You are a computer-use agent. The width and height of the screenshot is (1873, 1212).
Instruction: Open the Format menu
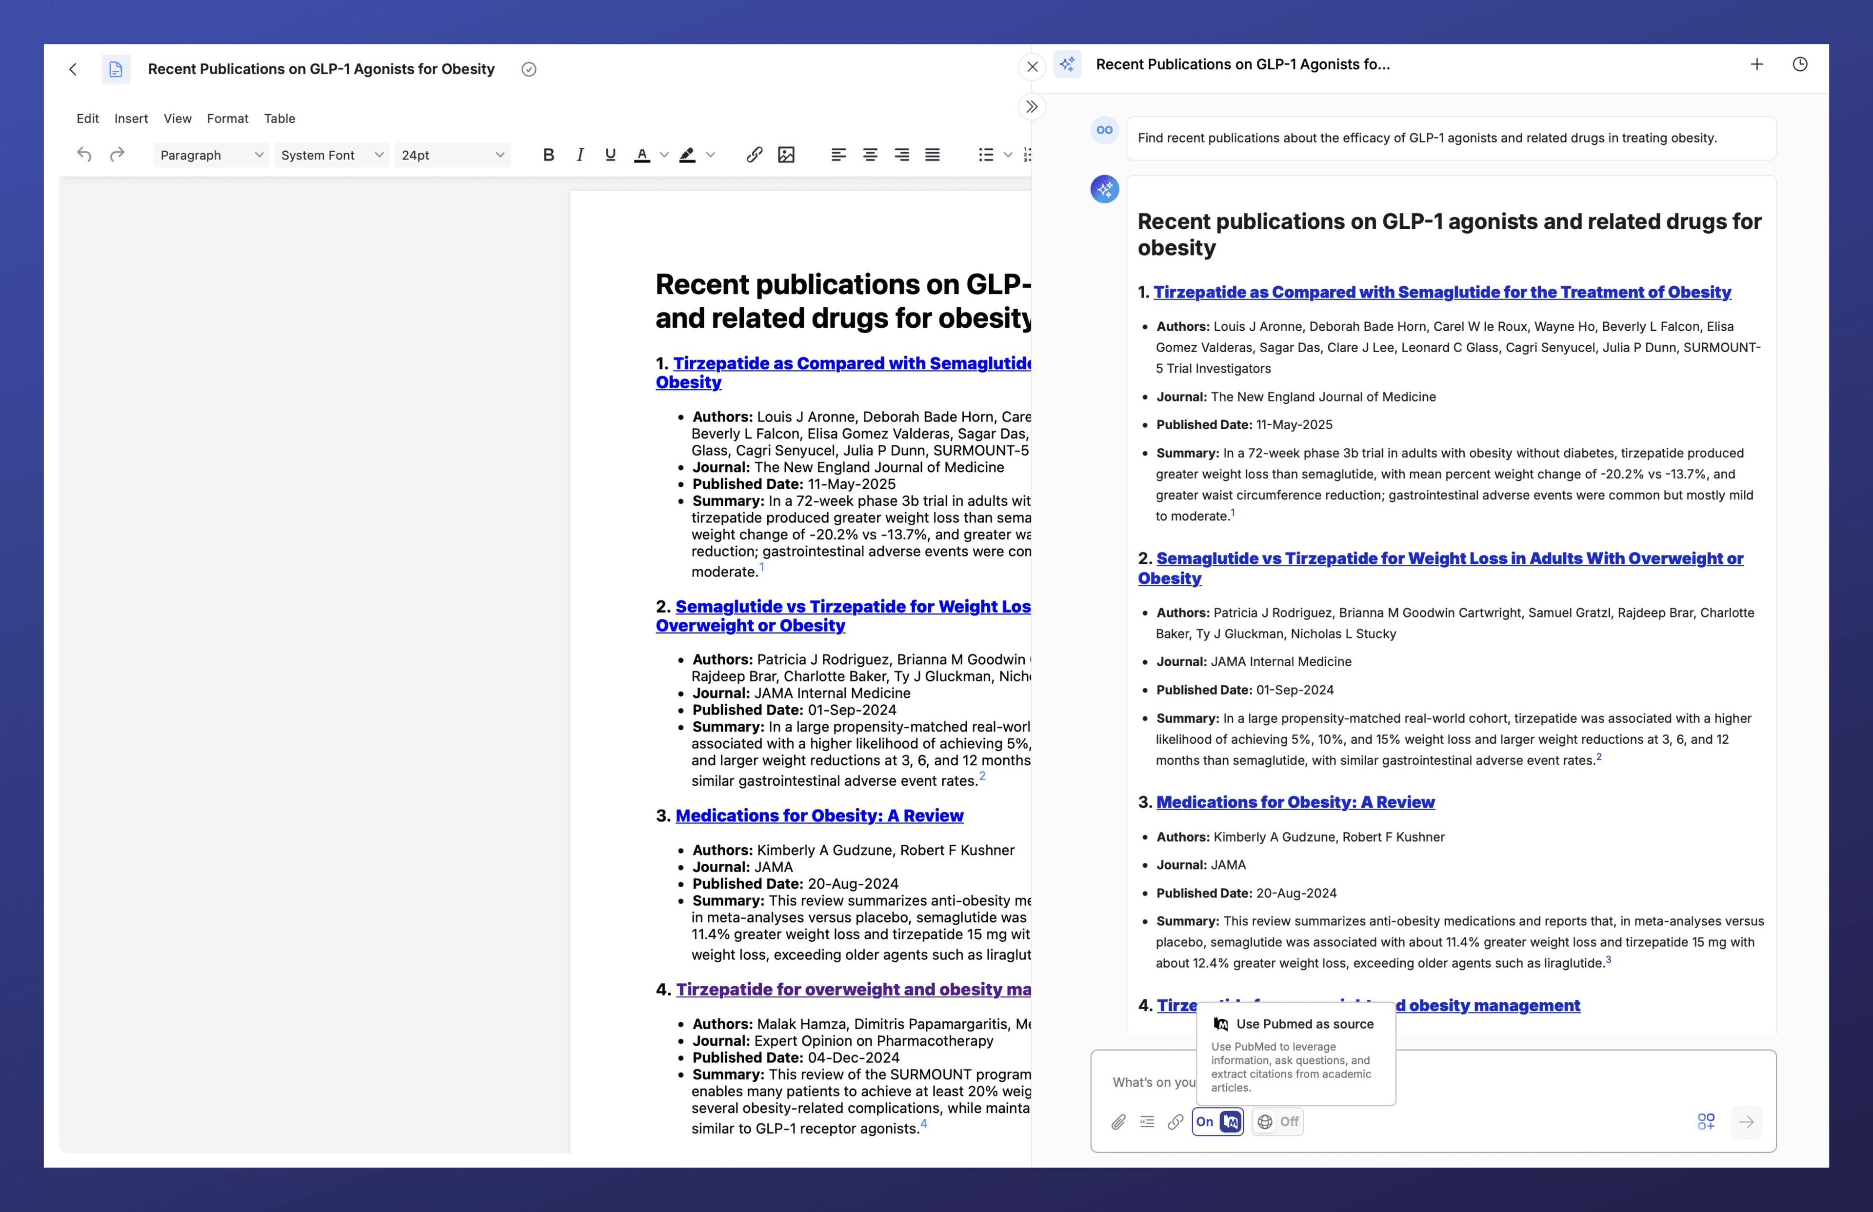[227, 119]
